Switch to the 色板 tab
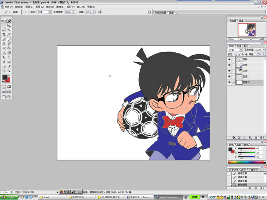The width and height of the screenshot is (267, 200). point(239,144)
